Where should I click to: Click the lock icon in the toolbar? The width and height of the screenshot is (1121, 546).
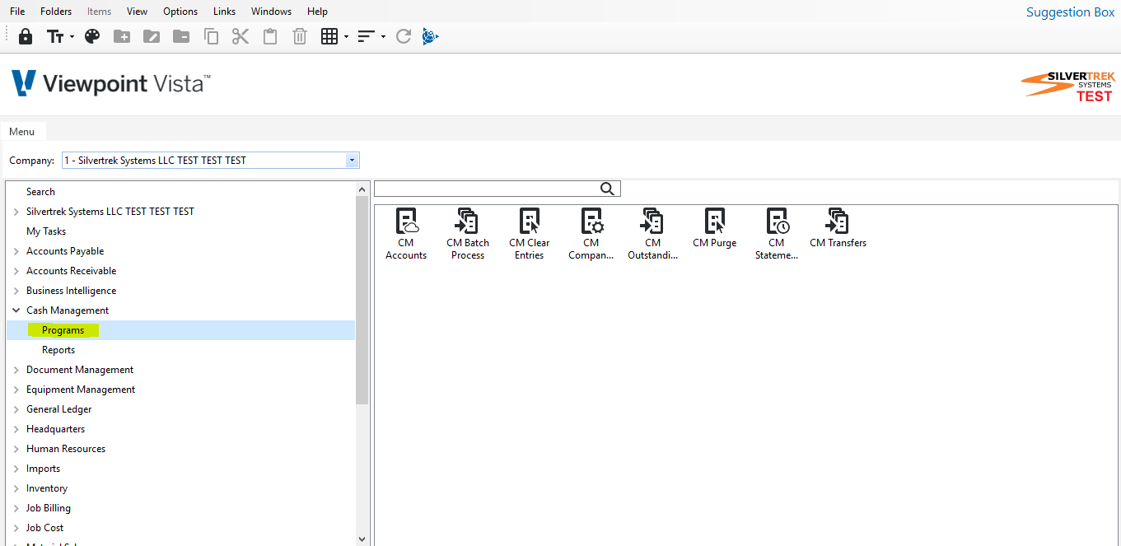[26, 36]
